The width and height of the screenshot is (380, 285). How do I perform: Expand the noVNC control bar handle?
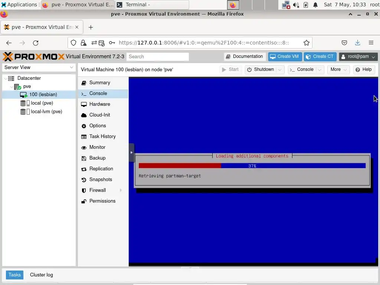(131, 153)
